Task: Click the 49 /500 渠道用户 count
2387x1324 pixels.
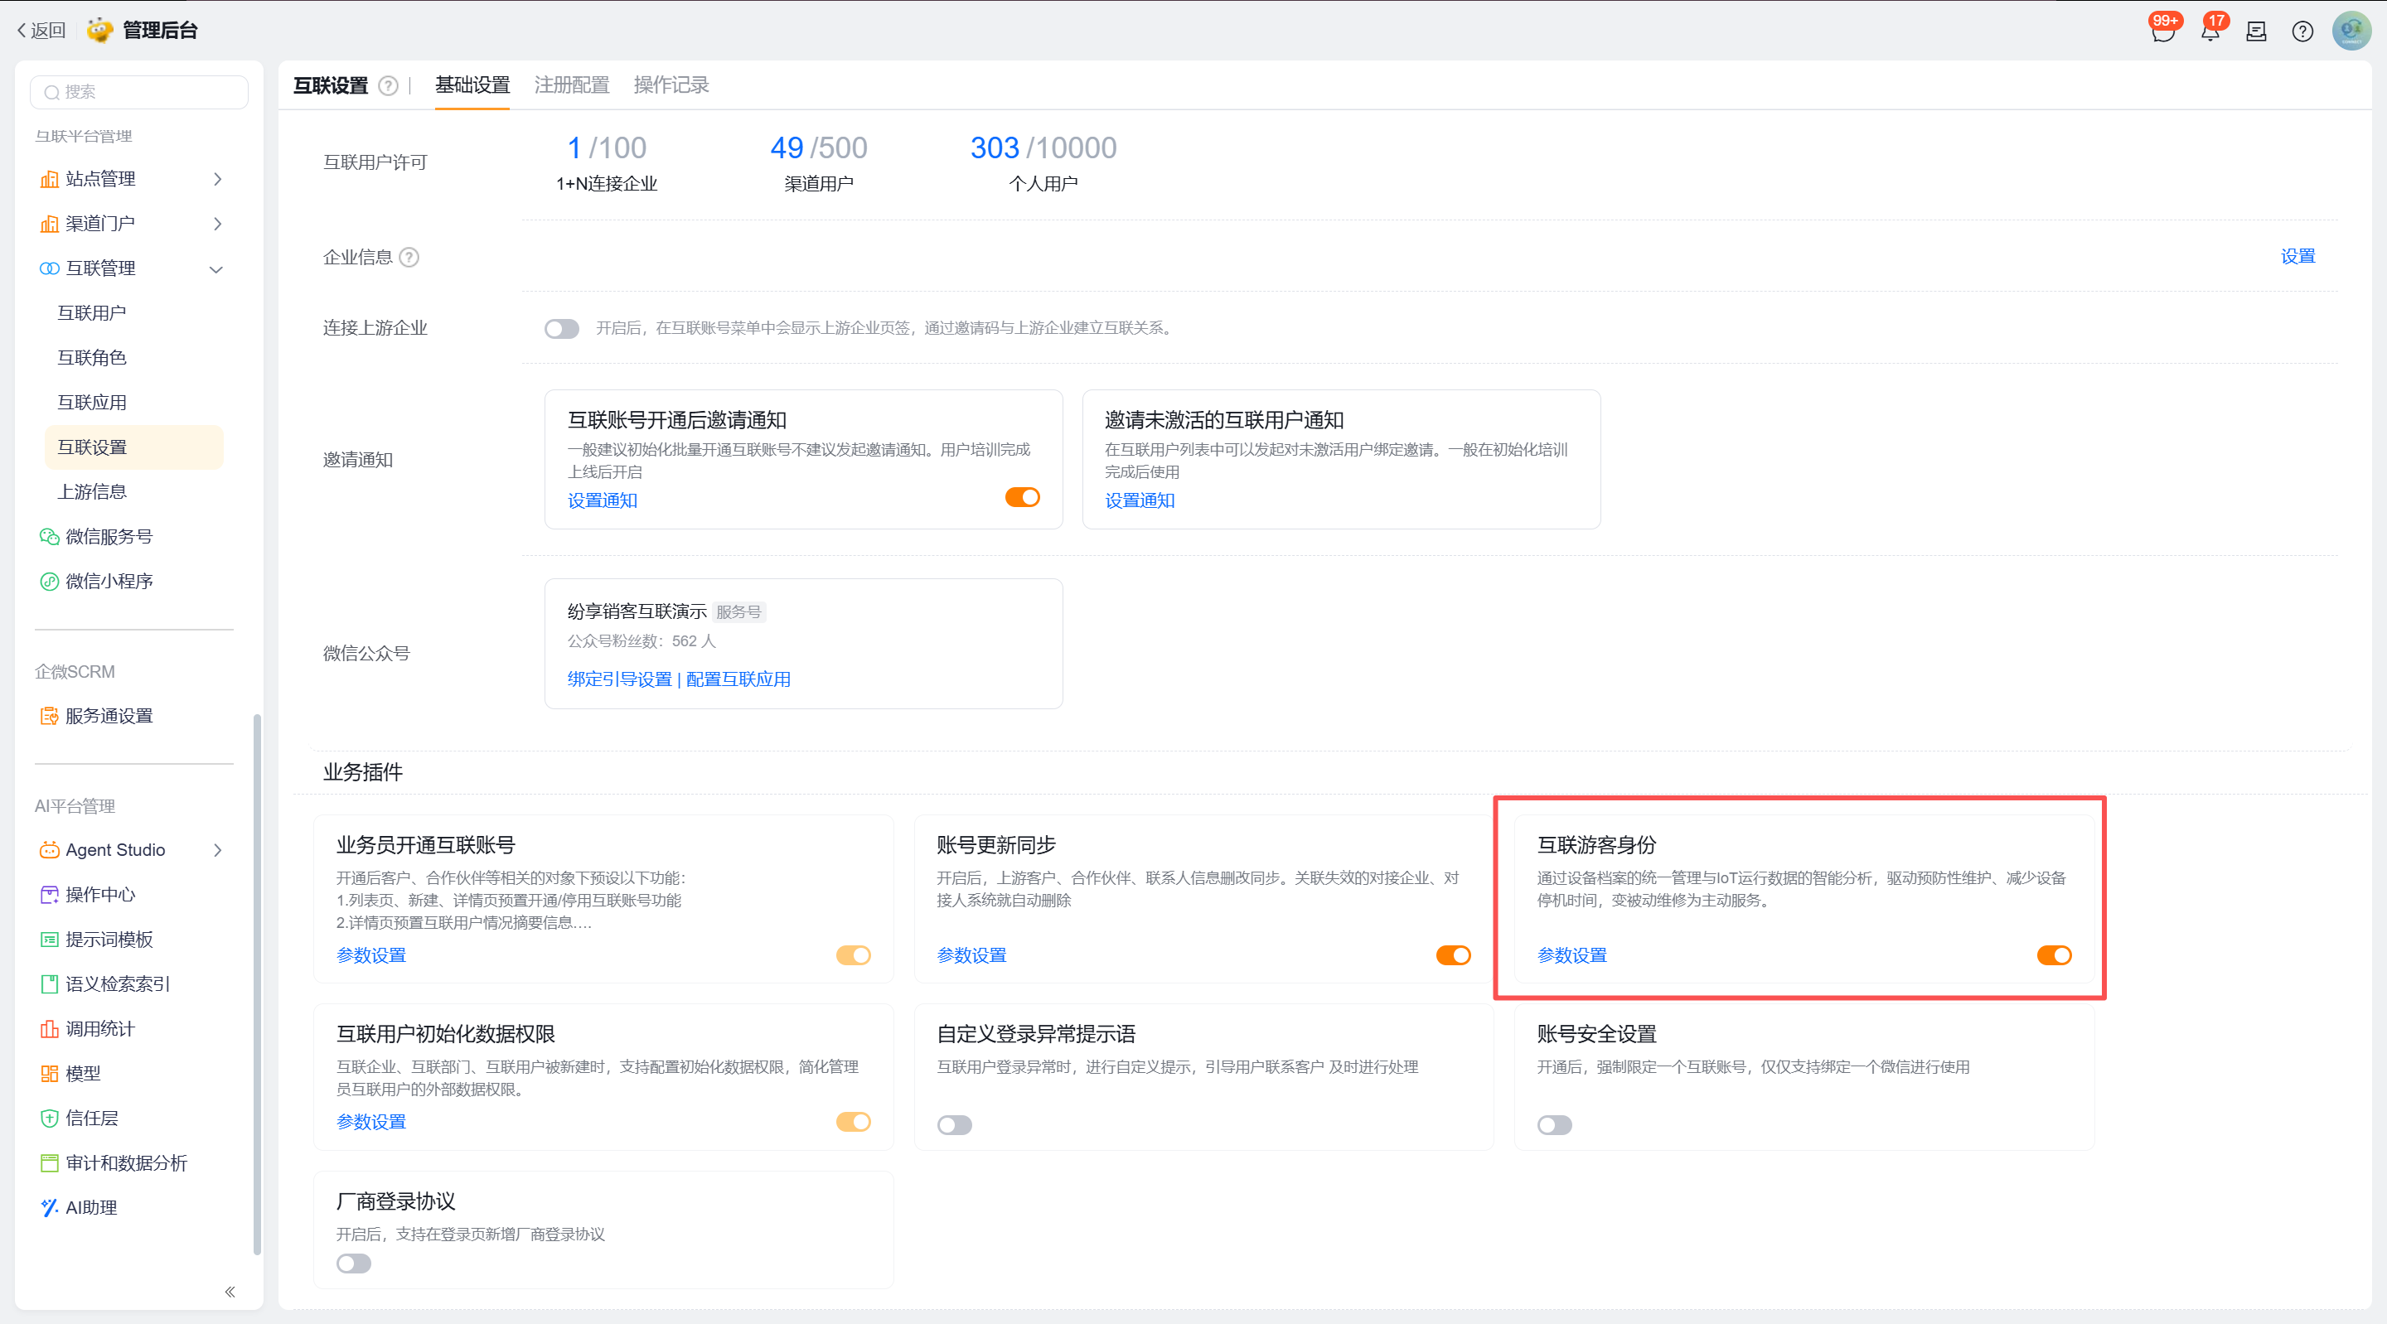Action: tap(818, 162)
